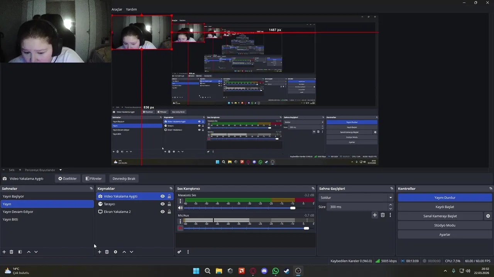Toggle lock on Video Yakalama Aygıtı source
This screenshot has height=277, width=494.
pyautogui.click(x=169, y=196)
